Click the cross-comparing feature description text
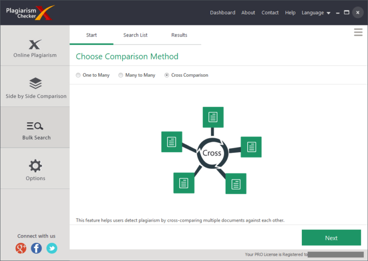 coord(180,220)
